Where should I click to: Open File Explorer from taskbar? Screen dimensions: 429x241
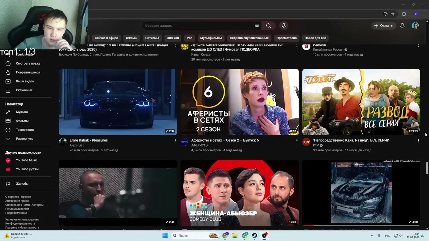(x=235, y=236)
